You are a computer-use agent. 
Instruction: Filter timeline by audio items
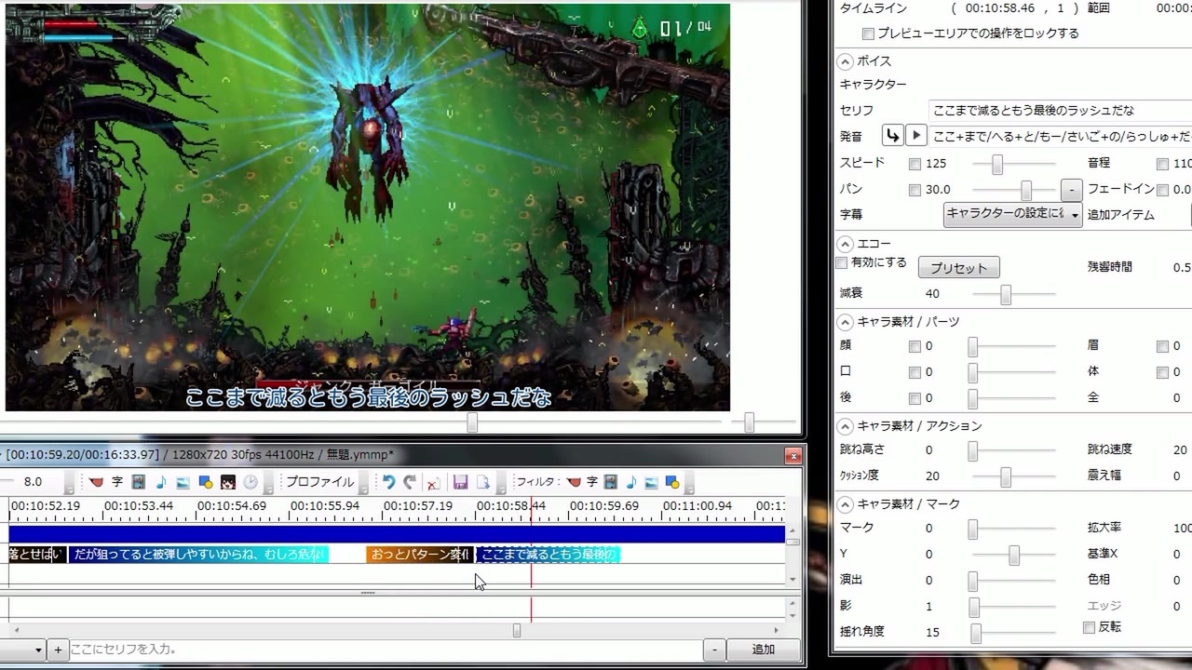click(631, 482)
